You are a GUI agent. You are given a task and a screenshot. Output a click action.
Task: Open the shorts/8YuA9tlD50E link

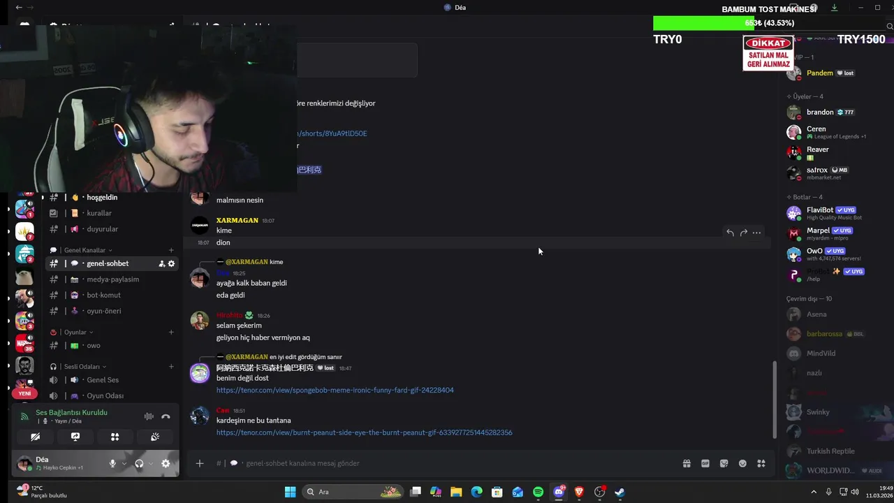[332, 133]
